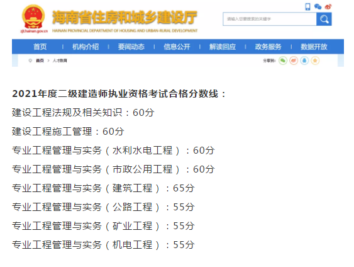Share via yellow star Qzone icon

[315, 60]
